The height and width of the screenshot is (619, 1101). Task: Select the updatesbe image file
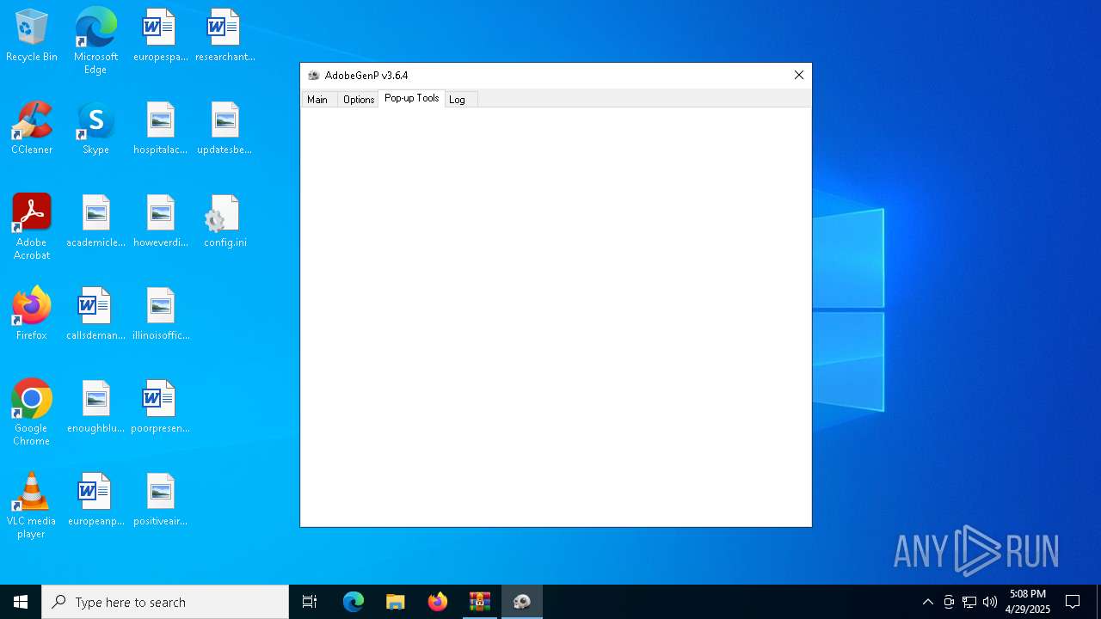point(225,129)
